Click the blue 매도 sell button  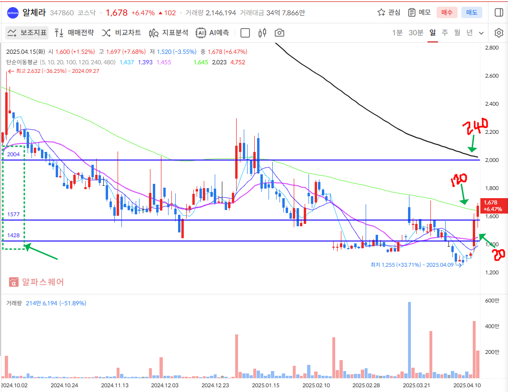point(472,13)
